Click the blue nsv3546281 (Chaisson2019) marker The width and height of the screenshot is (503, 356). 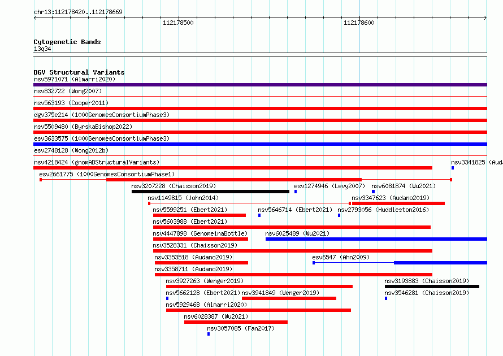tap(386, 298)
